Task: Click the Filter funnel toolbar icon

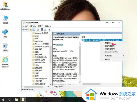Action: click(x=49, y=29)
